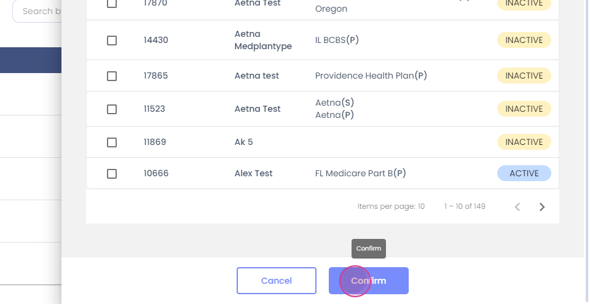Check the box for row 14430

click(112, 41)
